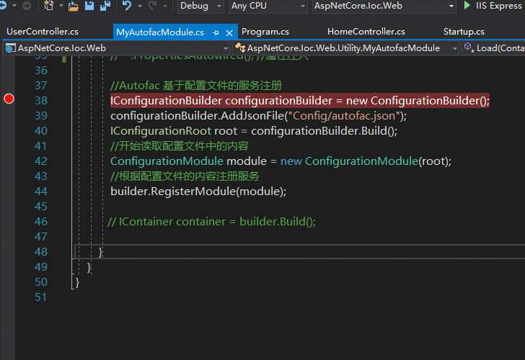This screenshot has width=525, height=360.
Task: Open the Load(Conta… member navigation dropdown
Action: coord(493,48)
